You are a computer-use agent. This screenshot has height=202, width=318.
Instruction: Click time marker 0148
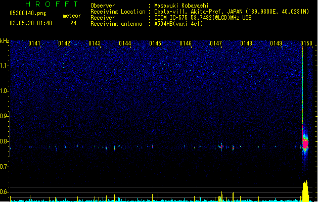coord(246,43)
